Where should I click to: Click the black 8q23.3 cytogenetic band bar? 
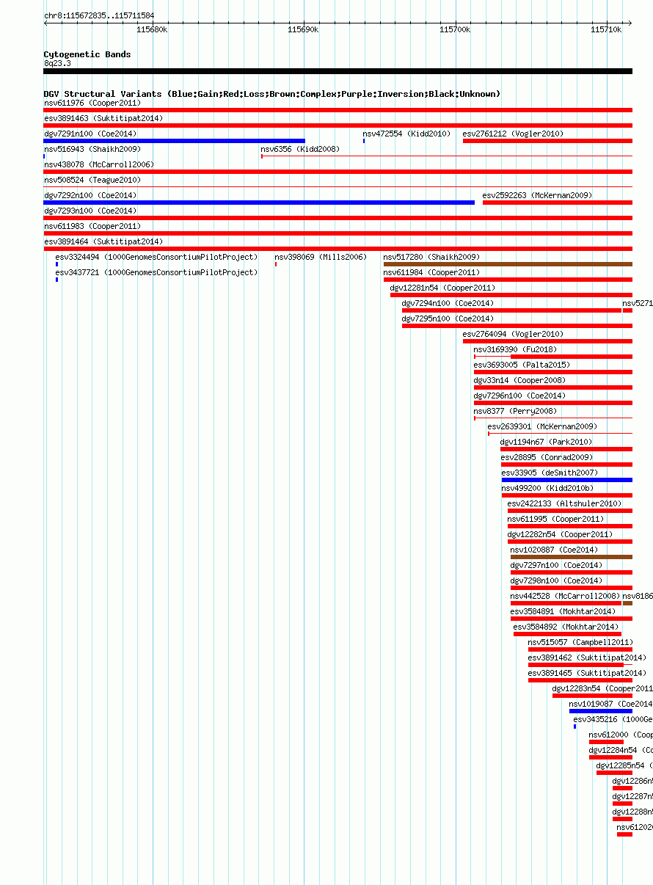click(338, 71)
